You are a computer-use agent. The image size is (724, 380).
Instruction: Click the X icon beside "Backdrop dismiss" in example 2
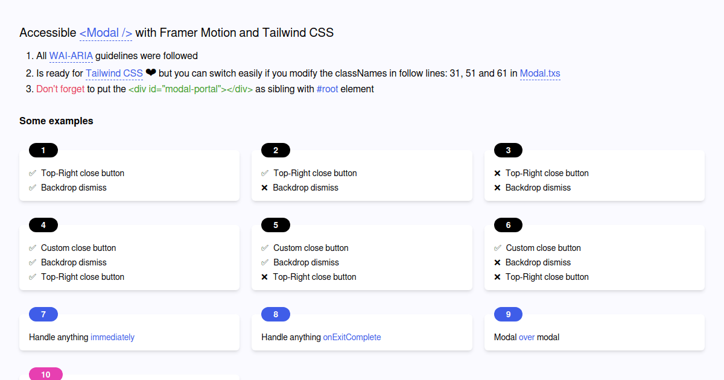pyautogui.click(x=264, y=188)
